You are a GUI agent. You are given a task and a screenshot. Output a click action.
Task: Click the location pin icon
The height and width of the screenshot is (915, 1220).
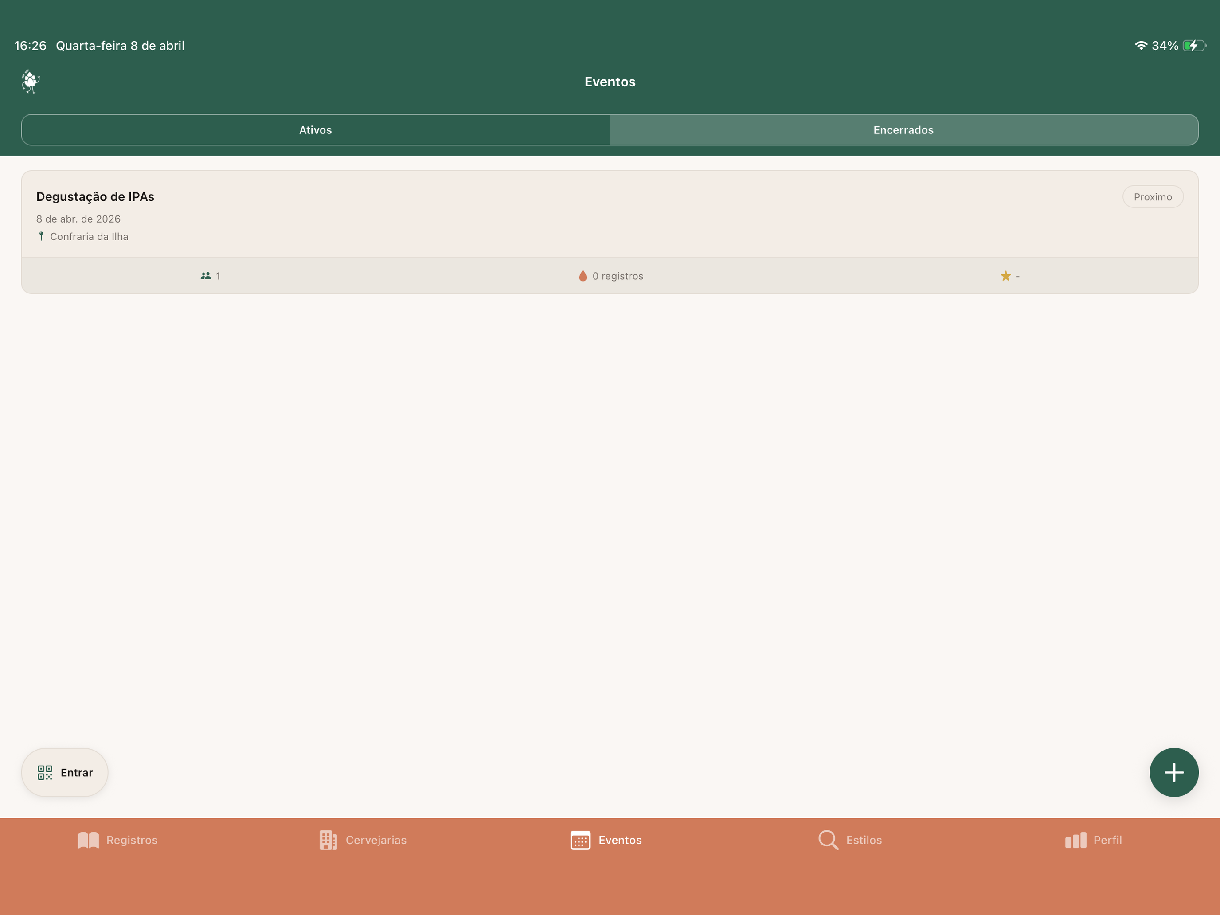41,236
